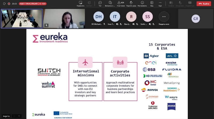214x119 pixels.
Task: Toggle the Микрофон (microphone) button
Action: [180, 4]
